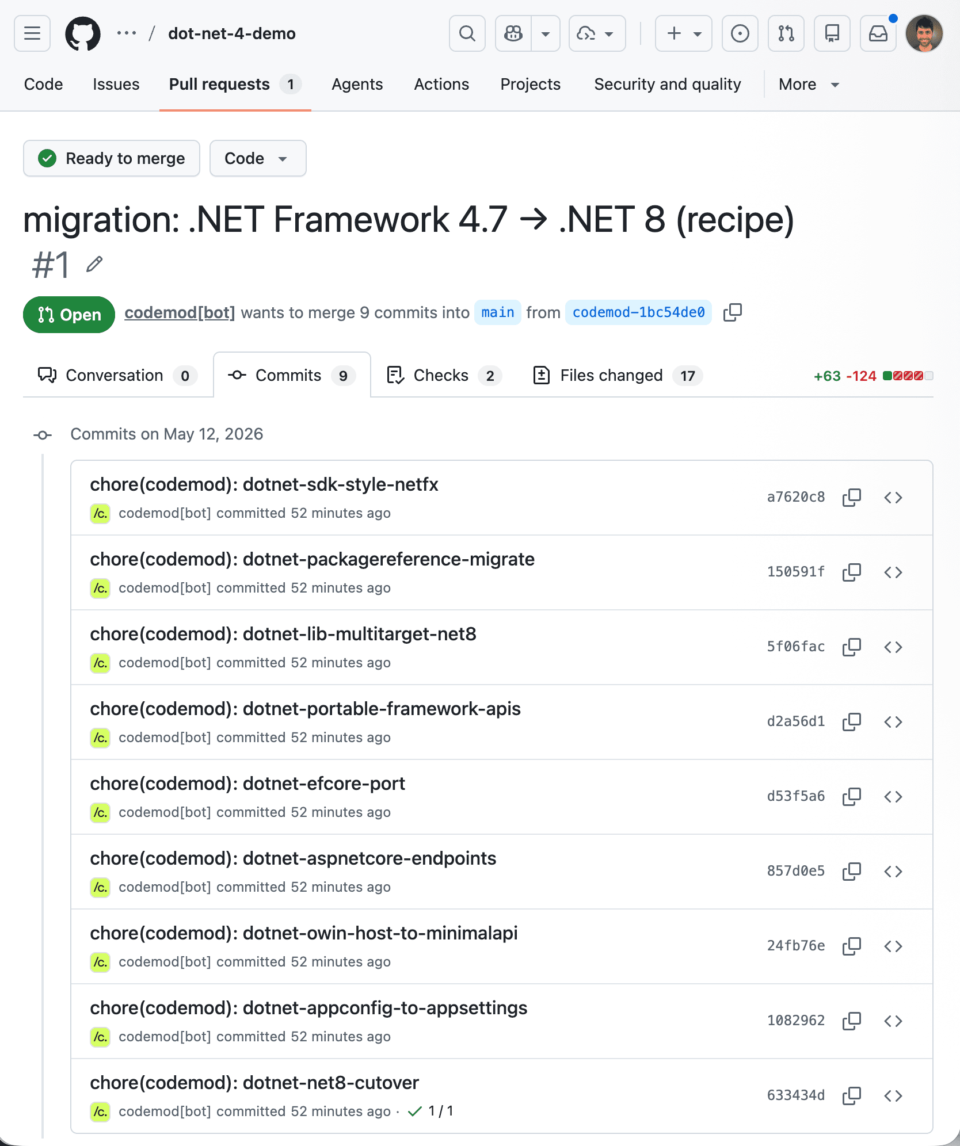The width and height of the screenshot is (960, 1146).
Task: View your issues icon
Action: pos(740,33)
